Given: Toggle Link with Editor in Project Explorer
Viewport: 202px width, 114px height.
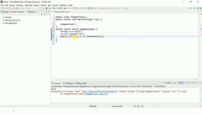Looking at the screenshot, I should [x=44, y=15].
